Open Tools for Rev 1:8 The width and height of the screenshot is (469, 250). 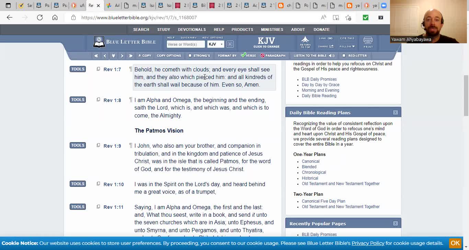[x=78, y=100]
